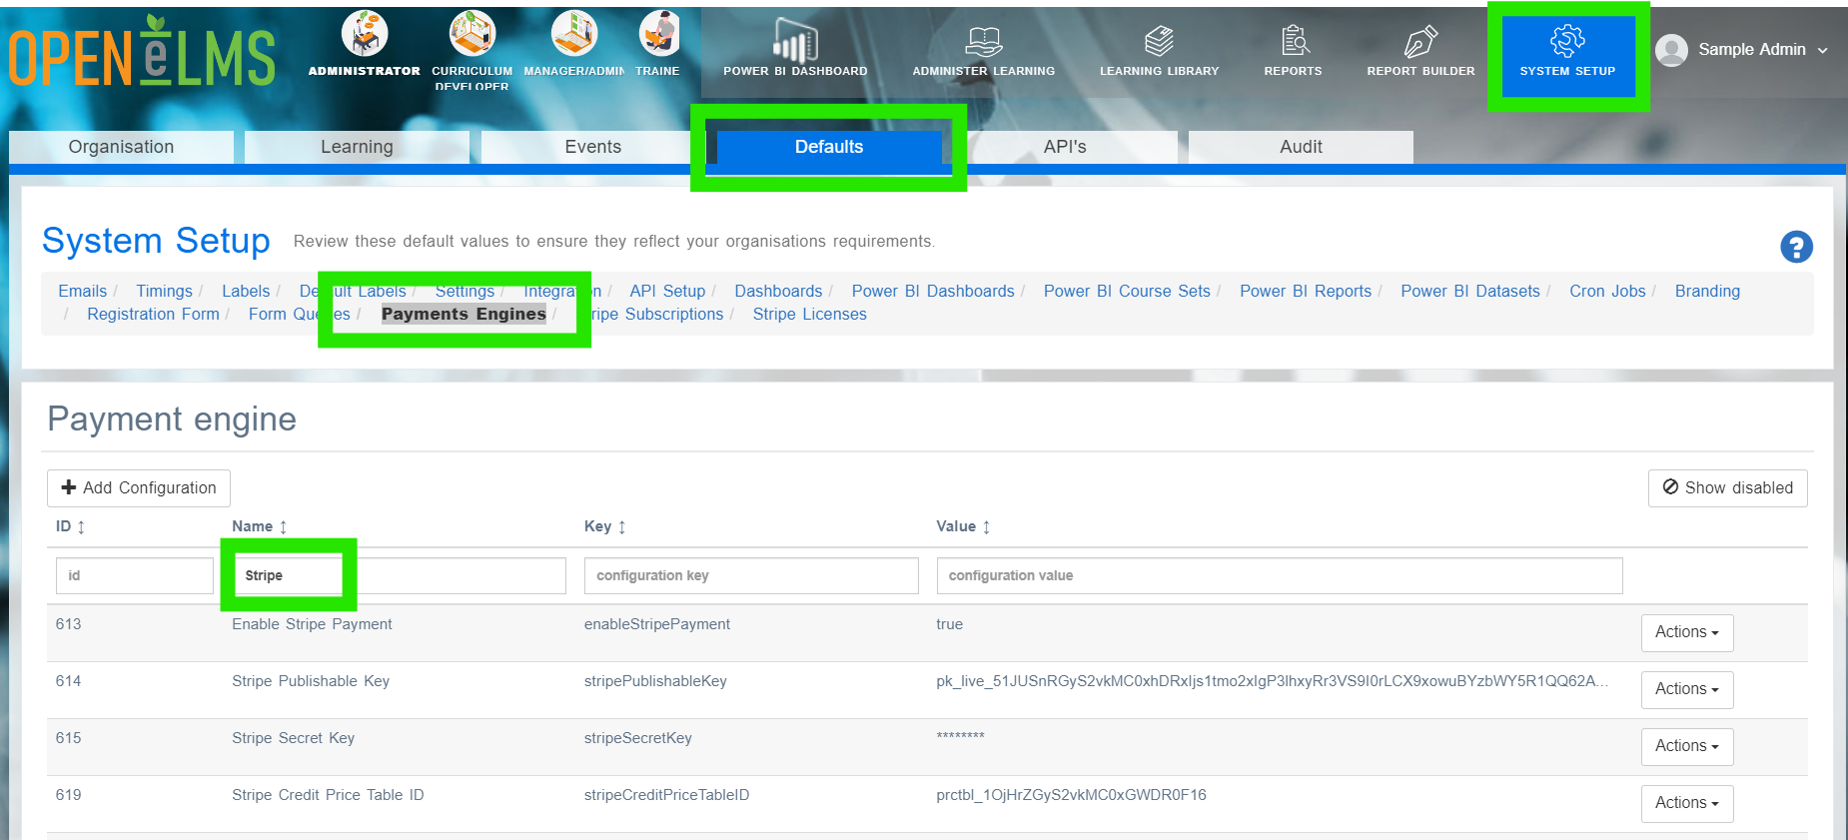This screenshot has height=840, width=1848.
Task: Click the configuration key filter field
Action: (751, 576)
